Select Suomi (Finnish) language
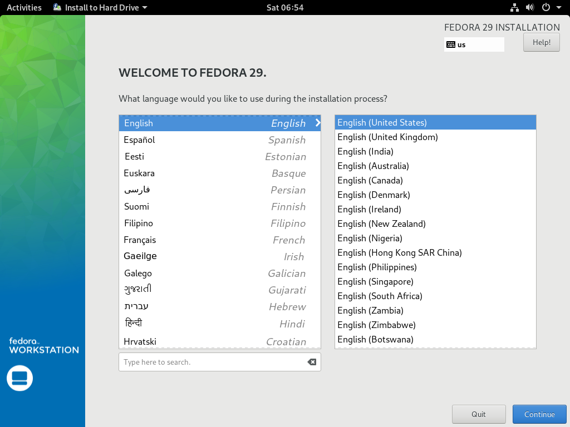This screenshot has width=570, height=427. tap(219, 207)
